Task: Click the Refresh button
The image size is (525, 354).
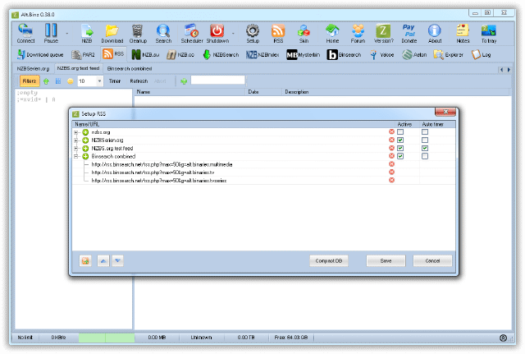Action: (139, 81)
